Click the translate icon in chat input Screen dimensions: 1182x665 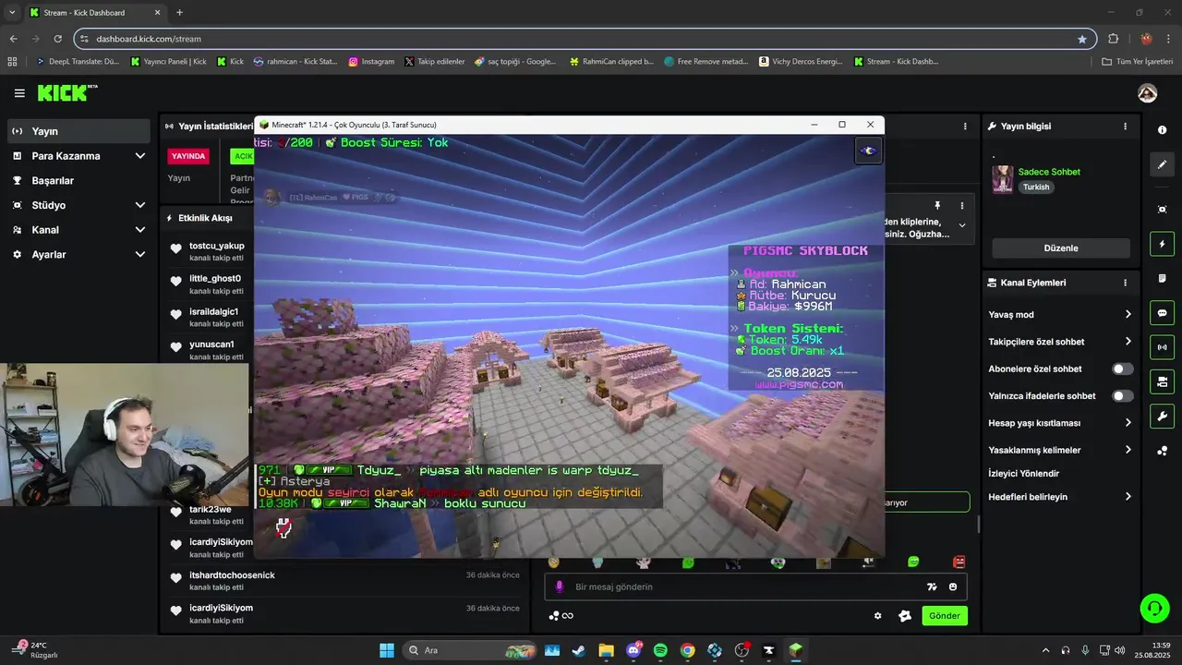tap(932, 586)
